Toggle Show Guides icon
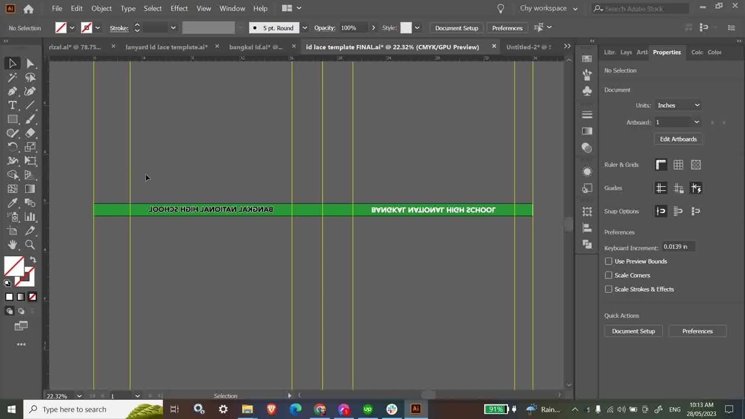745x419 pixels. point(661,188)
